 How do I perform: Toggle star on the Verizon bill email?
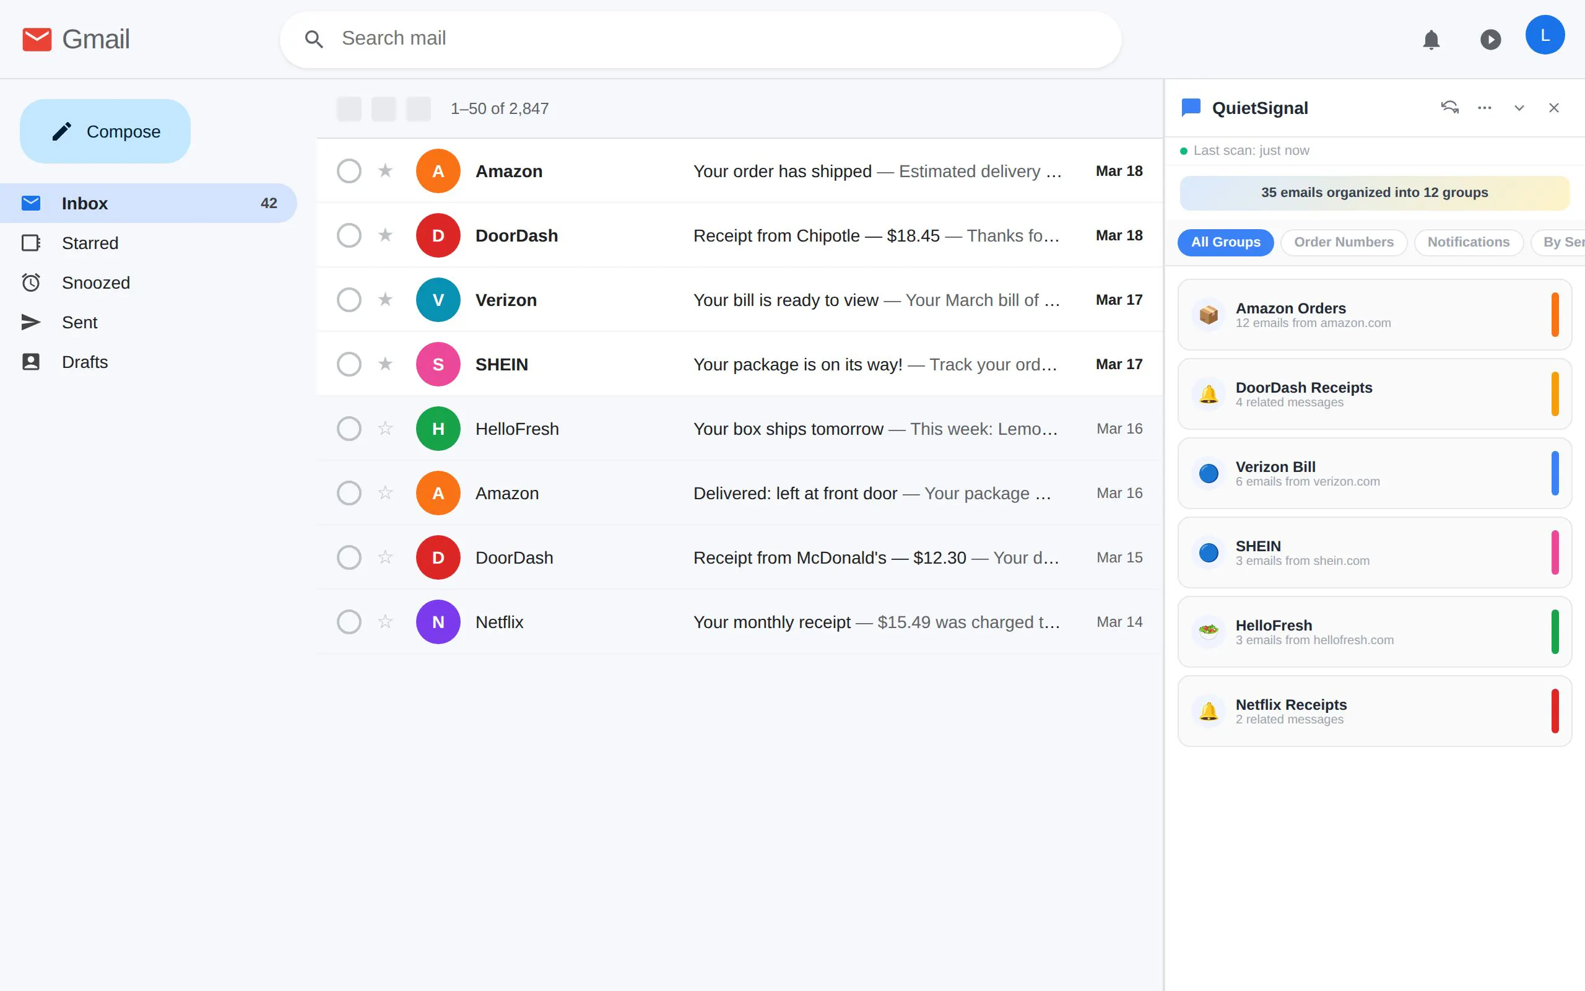tap(385, 300)
